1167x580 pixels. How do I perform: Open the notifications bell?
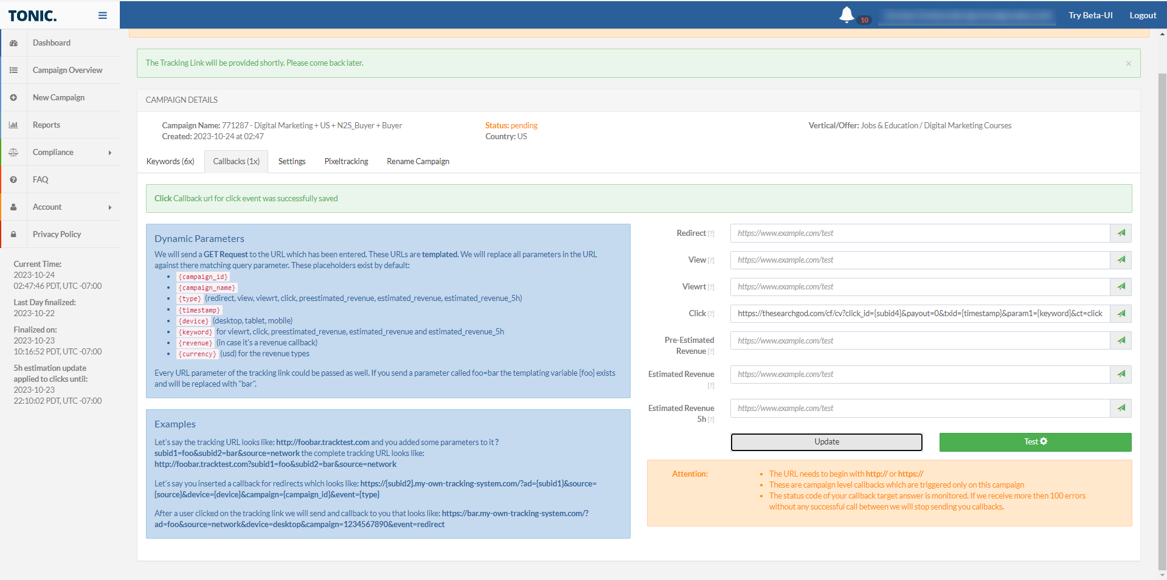[x=846, y=15]
